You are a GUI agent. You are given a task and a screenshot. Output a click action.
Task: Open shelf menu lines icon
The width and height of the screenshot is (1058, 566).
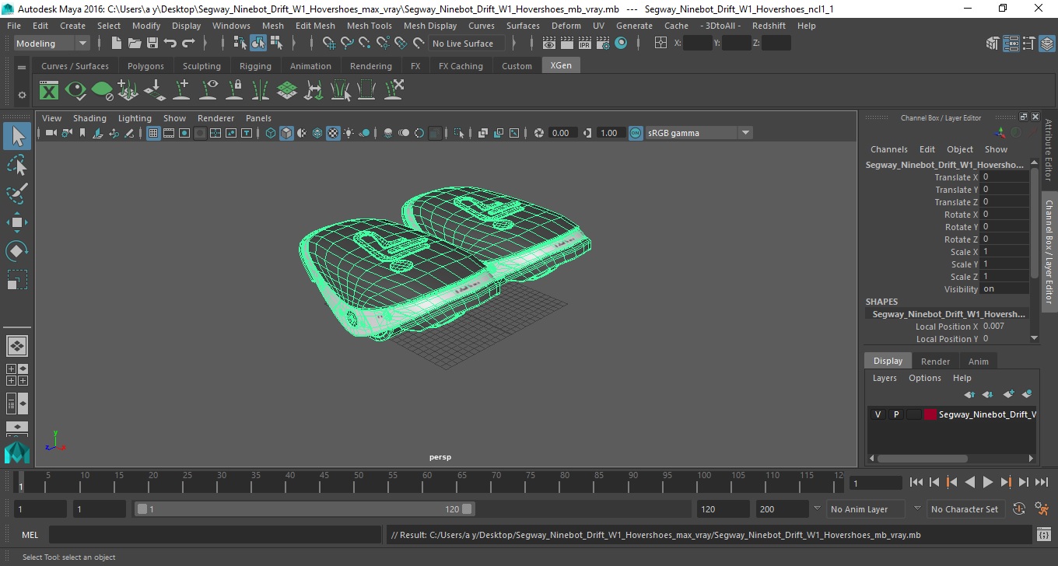pos(22,67)
